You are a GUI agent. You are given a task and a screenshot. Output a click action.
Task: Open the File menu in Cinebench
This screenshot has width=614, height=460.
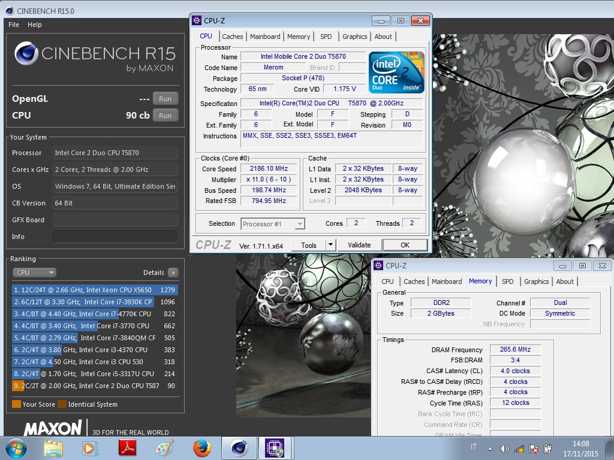[14, 25]
